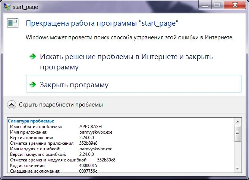Click exception offset value 0007756c
Screen dimensions: 249x180
88,171
